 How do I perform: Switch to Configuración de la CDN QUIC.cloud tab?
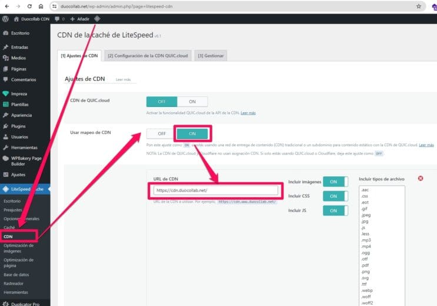[148, 56]
